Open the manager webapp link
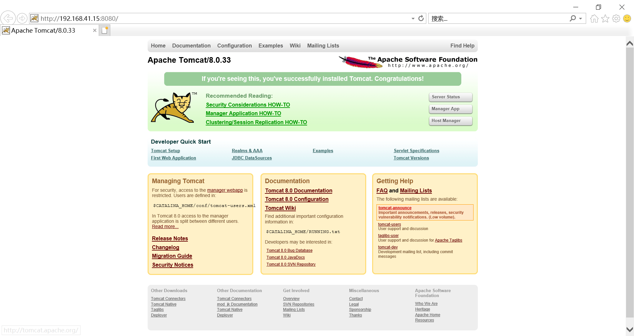 tap(225, 190)
